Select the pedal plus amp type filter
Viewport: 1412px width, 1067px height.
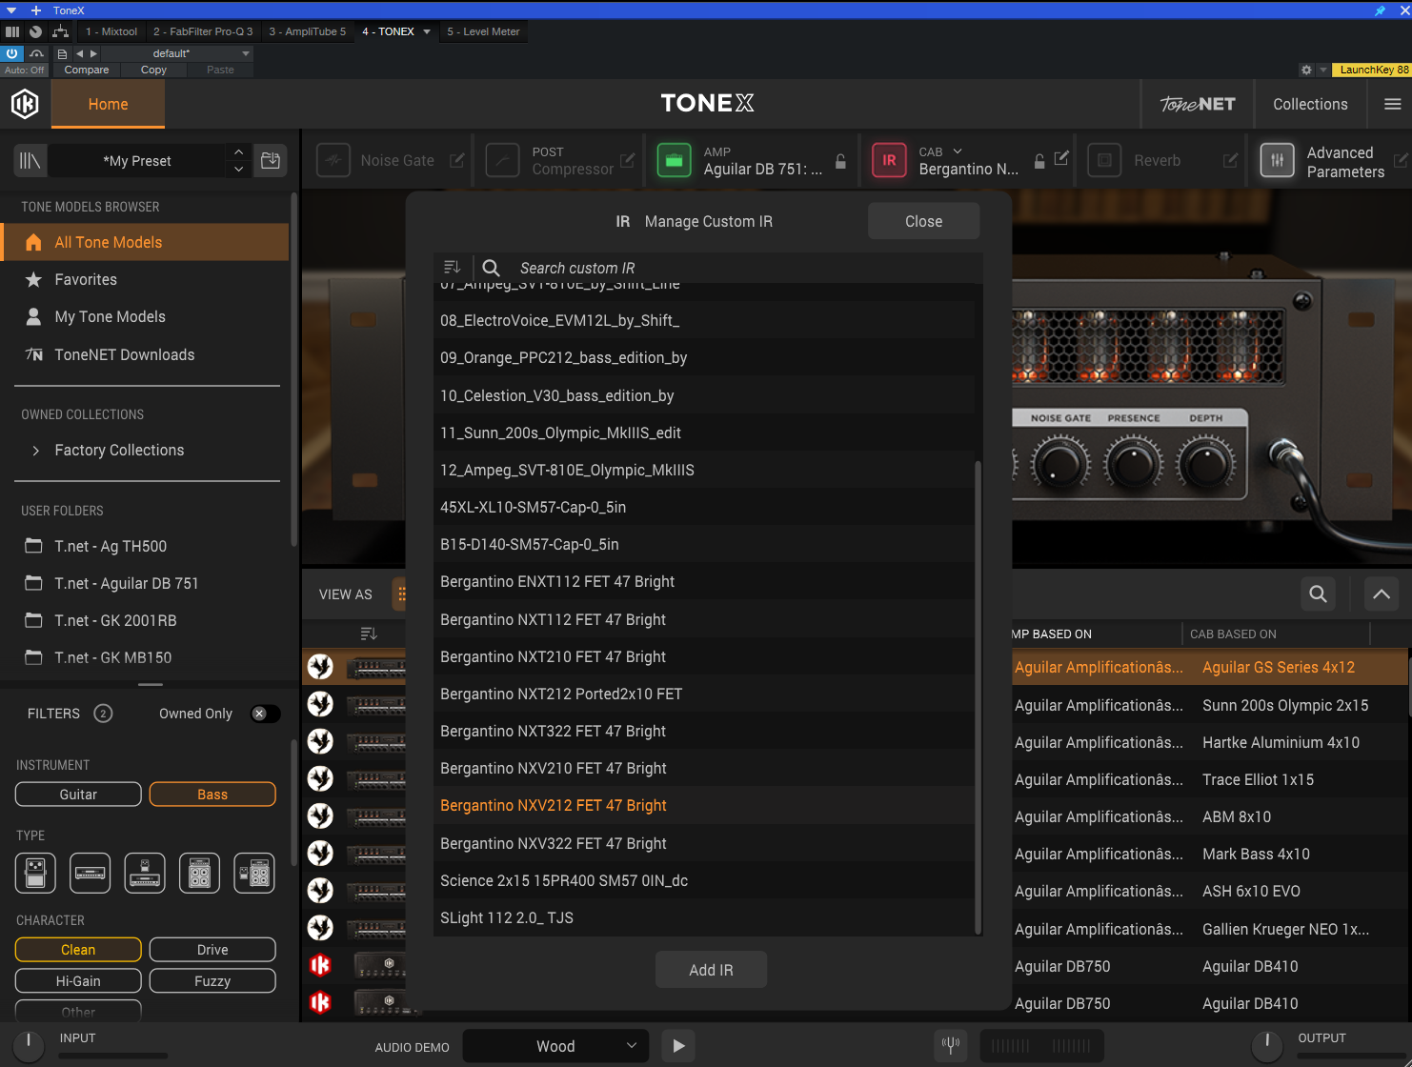click(145, 873)
